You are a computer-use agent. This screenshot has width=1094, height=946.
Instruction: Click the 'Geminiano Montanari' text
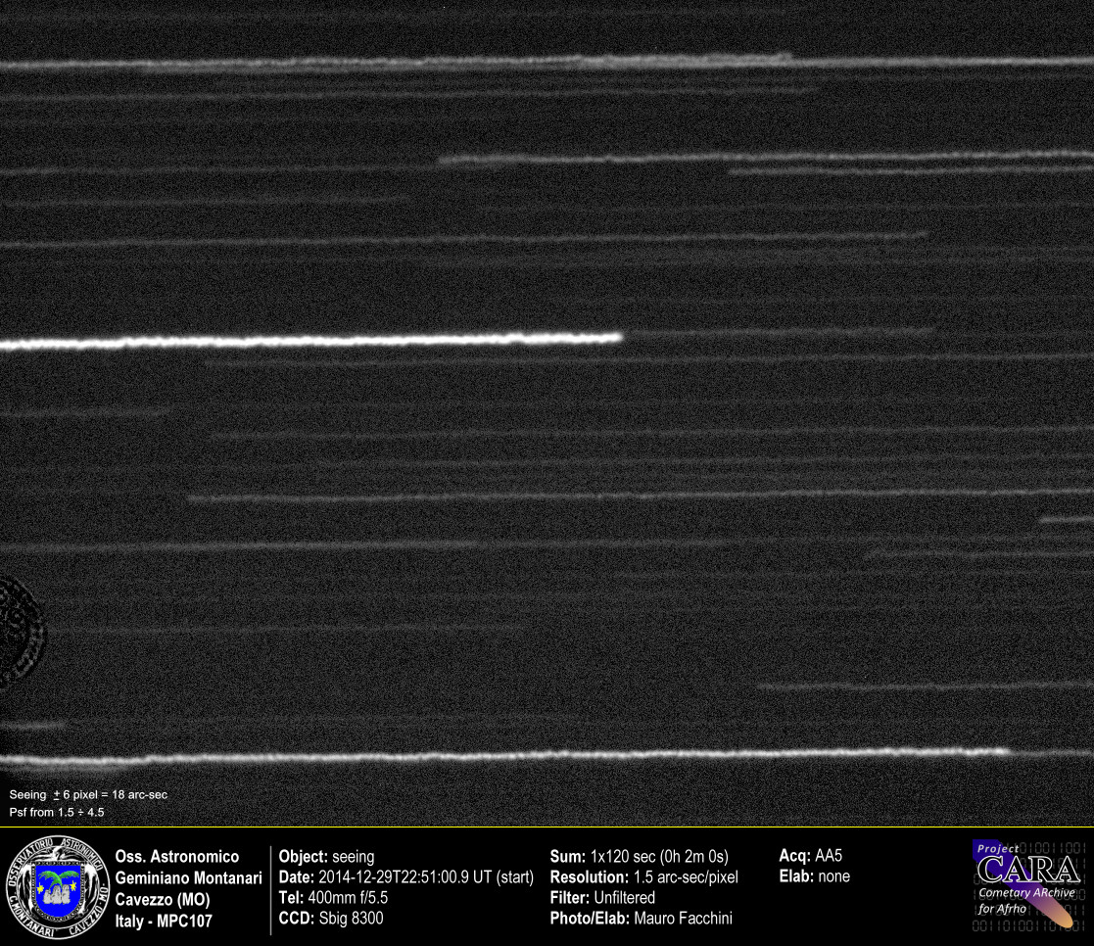point(189,878)
